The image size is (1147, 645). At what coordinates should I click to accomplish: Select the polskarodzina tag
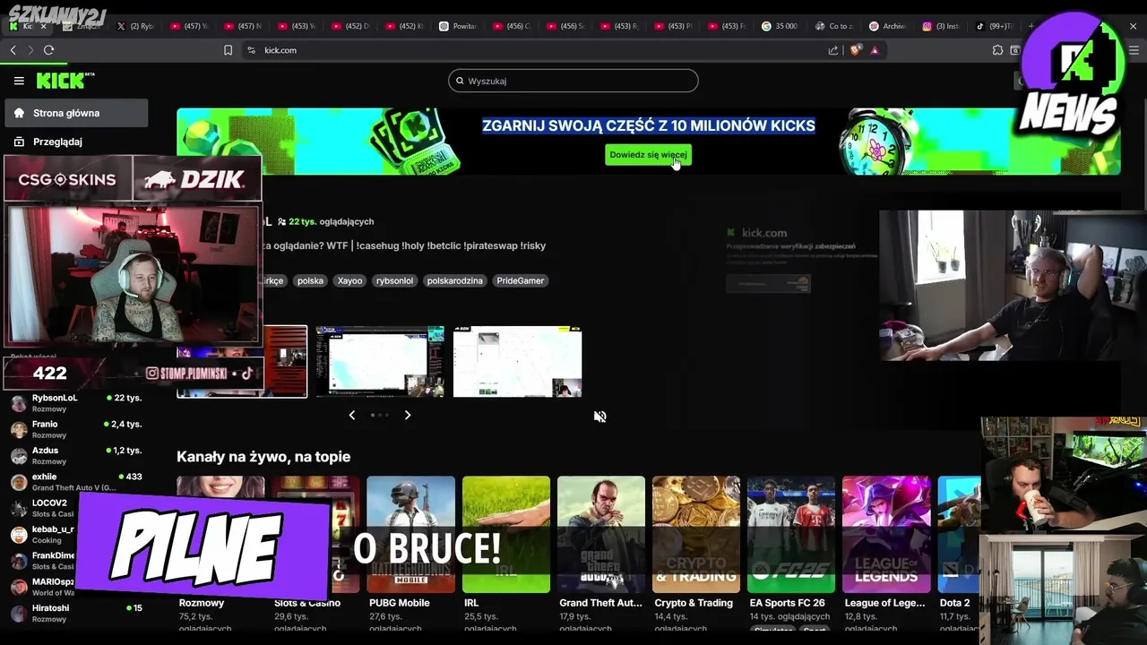tap(454, 280)
